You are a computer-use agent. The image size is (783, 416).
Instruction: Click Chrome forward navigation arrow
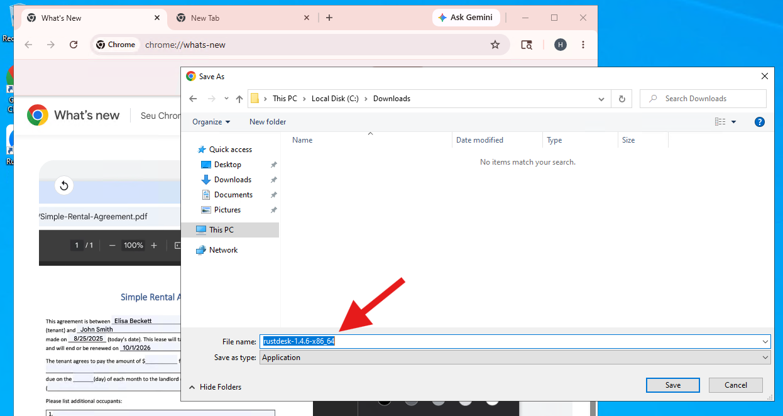(51, 45)
